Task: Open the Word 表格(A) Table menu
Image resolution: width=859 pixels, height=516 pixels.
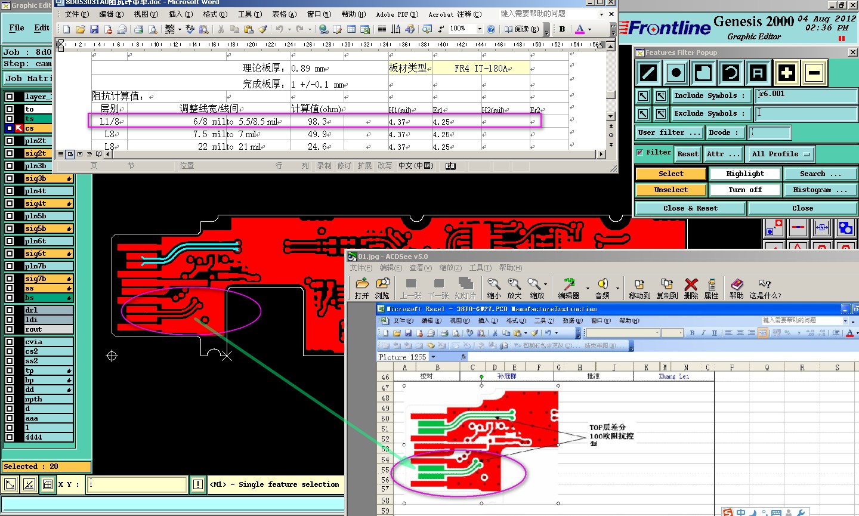Action: coord(284,14)
